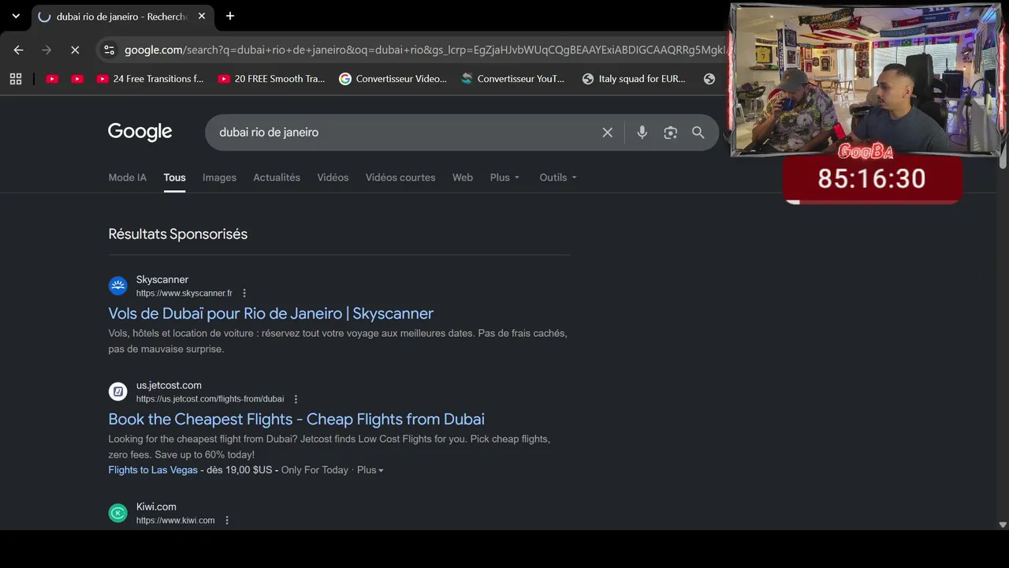Open the tab search dropdown arrow
This screenshot has width=1009, height=568.
point(16,16)
